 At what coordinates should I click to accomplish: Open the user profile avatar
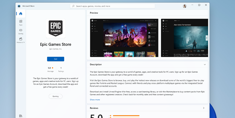point(185,6)
